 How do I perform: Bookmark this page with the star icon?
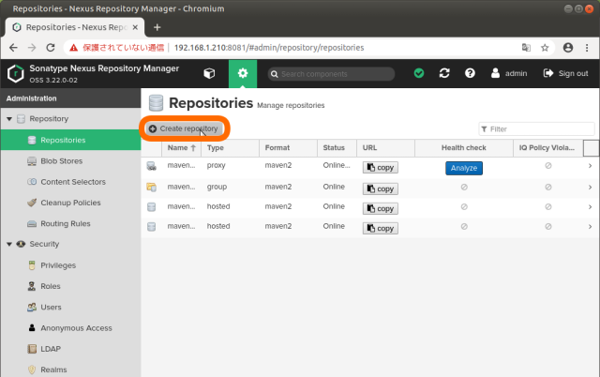pos(545,47)
